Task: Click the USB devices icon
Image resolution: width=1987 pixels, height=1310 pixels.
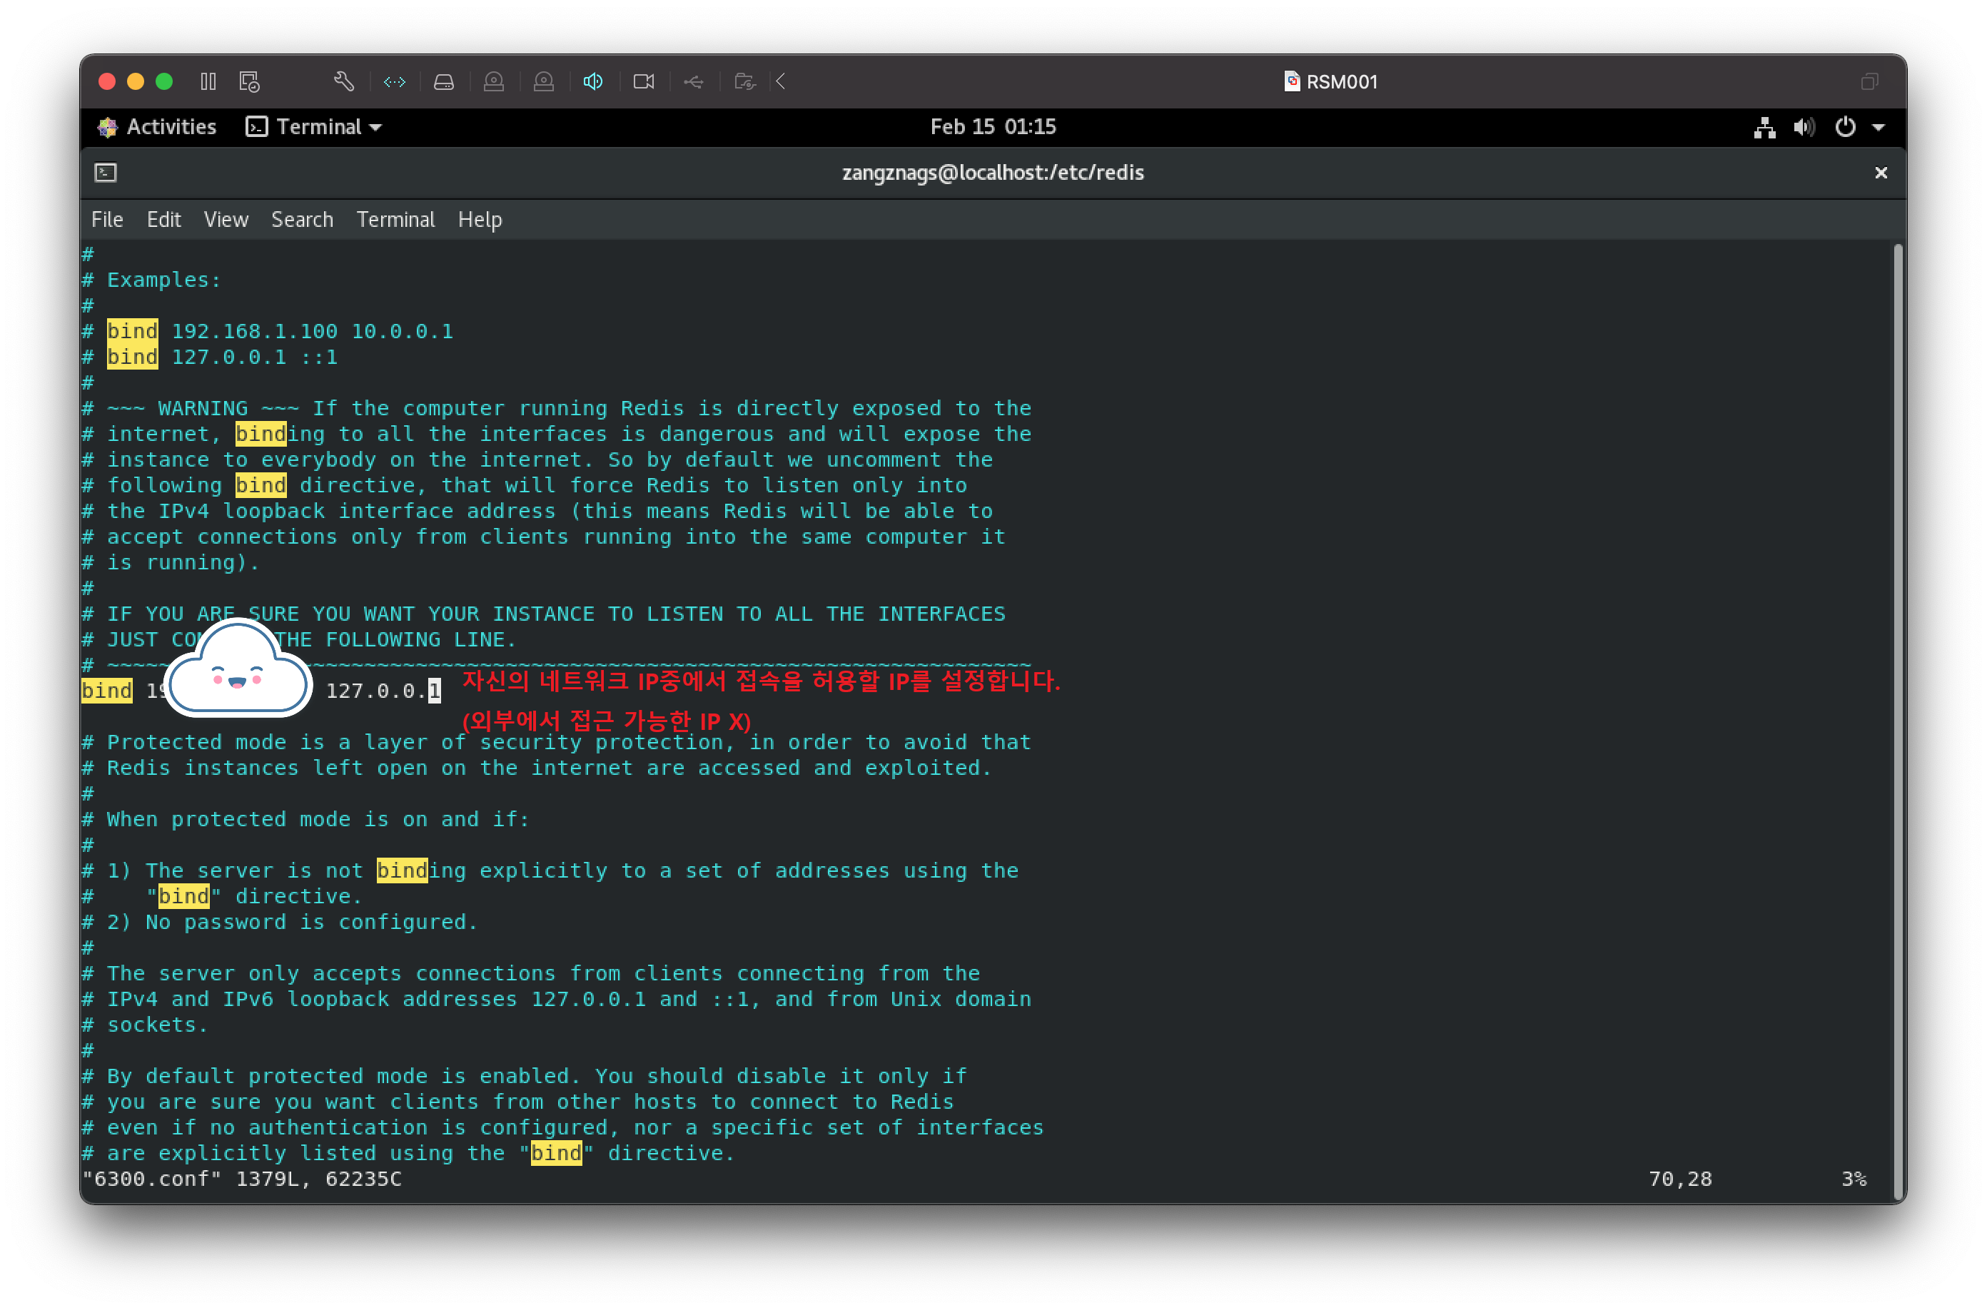Action: click(694, 81)
